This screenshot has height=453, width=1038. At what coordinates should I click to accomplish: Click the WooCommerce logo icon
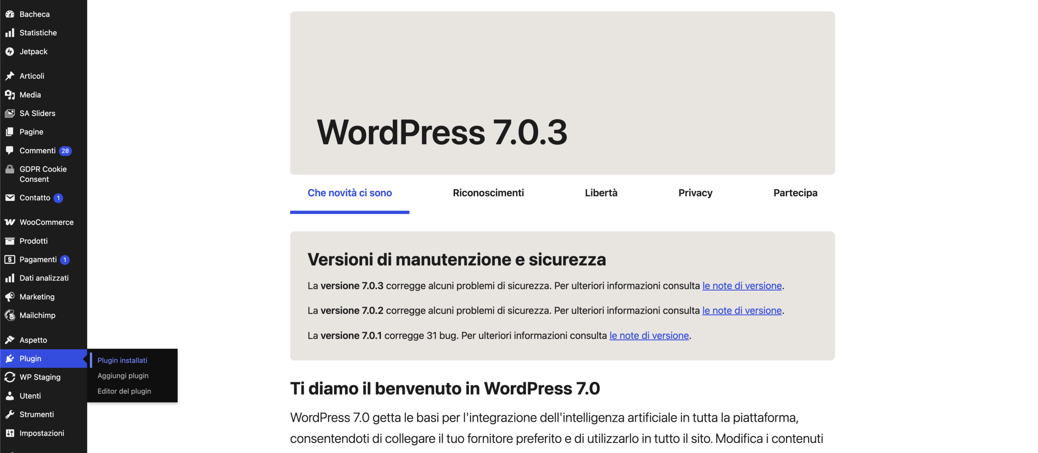[x=10, y=222]
